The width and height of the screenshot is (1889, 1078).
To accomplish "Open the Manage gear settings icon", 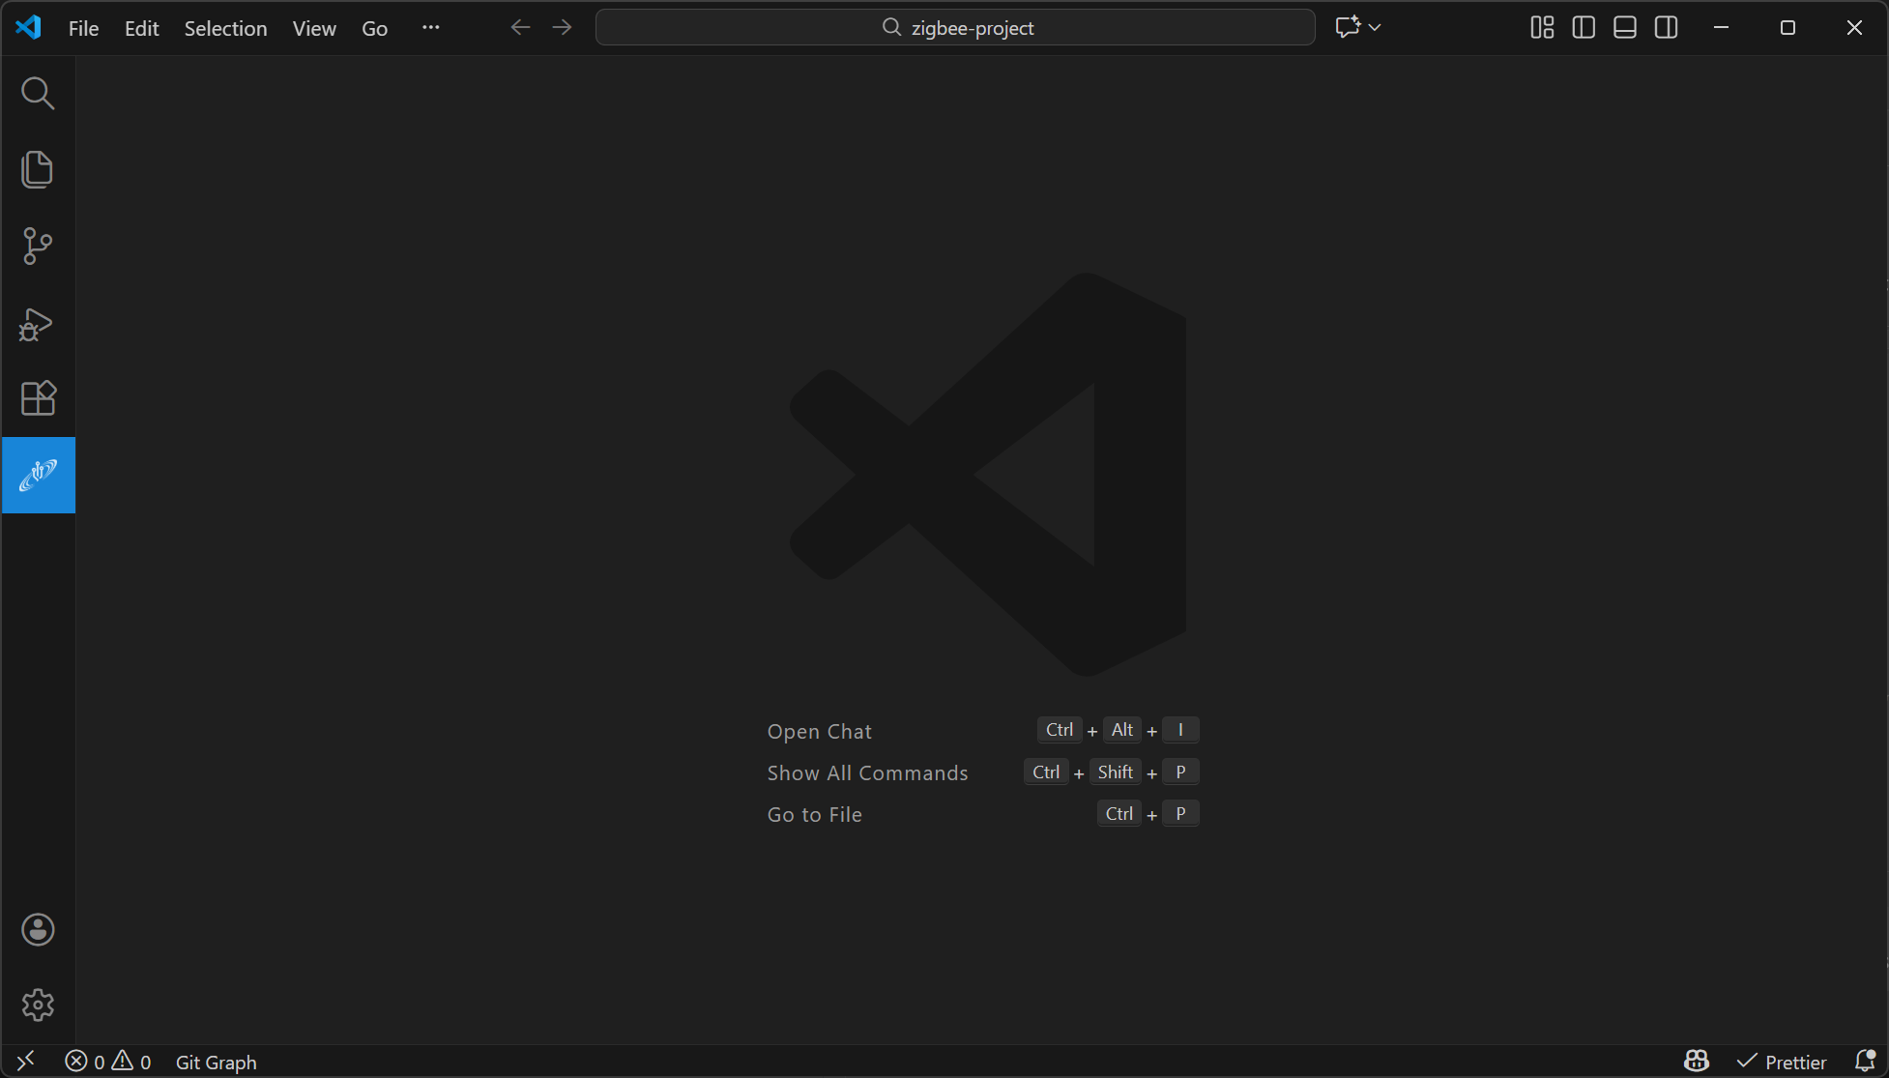I will pyautogui.click(x=38, y=1005).
